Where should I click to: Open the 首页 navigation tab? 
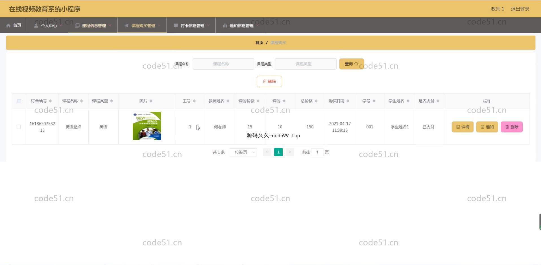(14, 25)
